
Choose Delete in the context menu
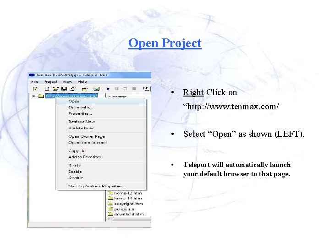pyautogui.click(x=100, y=165)
